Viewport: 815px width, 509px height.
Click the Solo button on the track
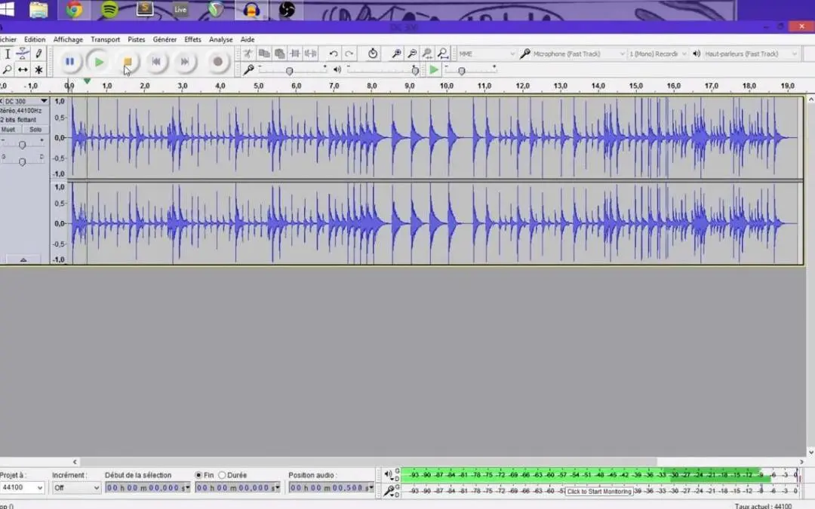pos(34,130)
